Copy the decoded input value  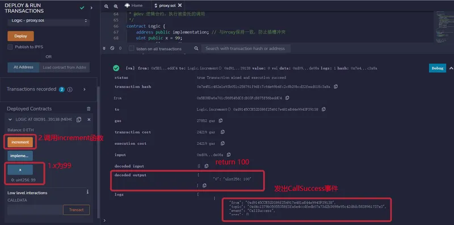pyautogui.click(x=207, y=166)
